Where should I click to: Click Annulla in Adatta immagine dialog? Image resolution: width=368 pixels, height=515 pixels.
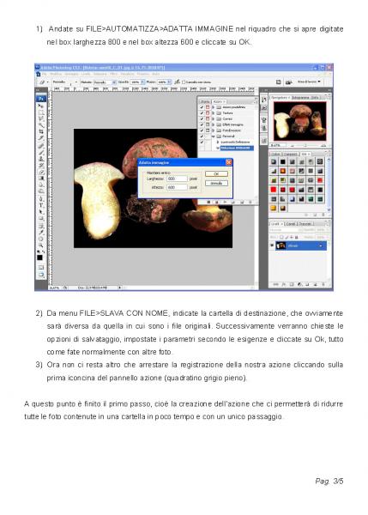pyautogui.click(x=216, y=183)
